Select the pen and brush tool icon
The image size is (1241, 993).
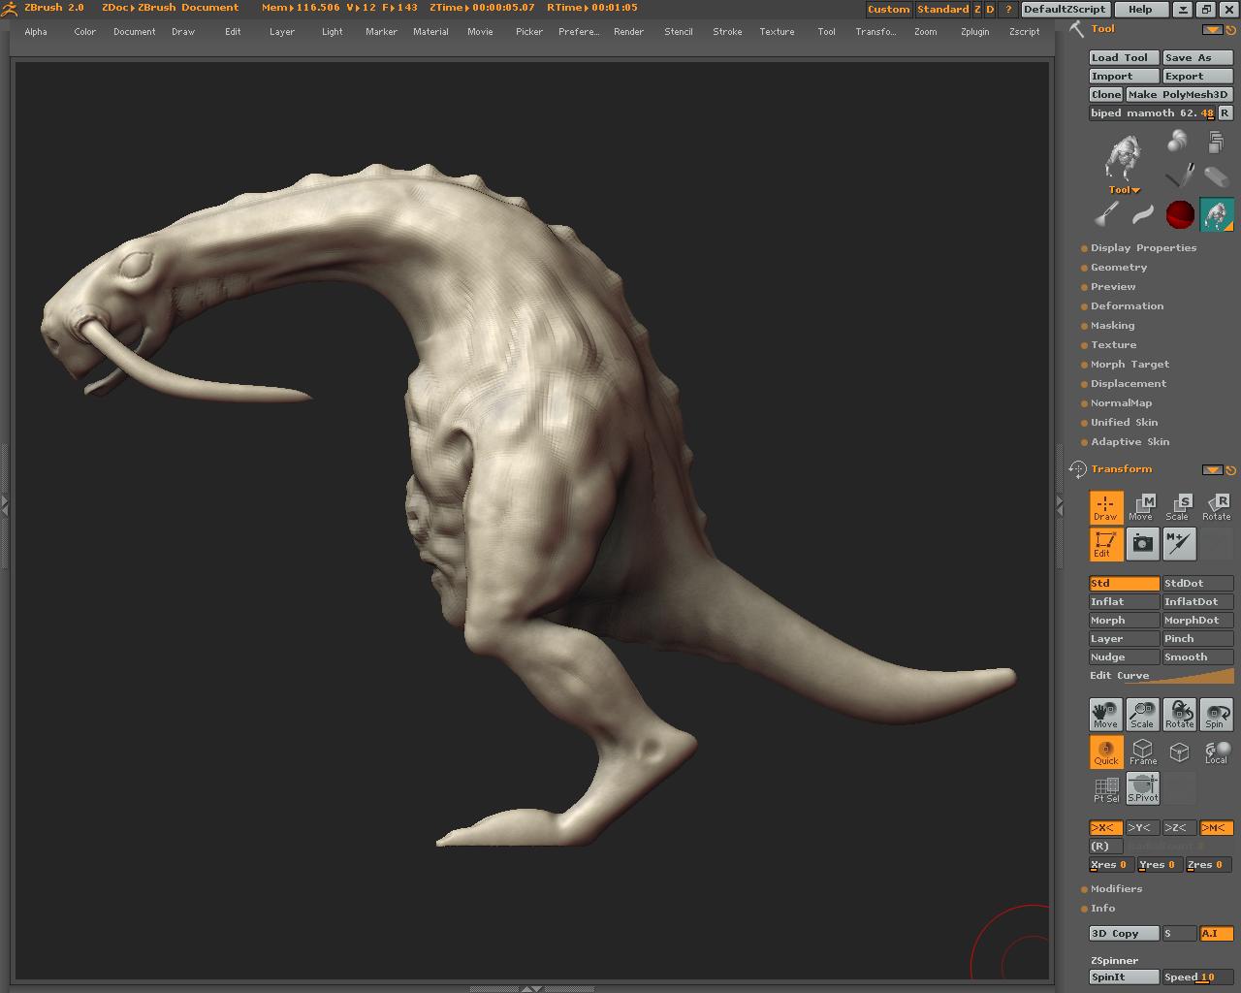click(1179, 176)
